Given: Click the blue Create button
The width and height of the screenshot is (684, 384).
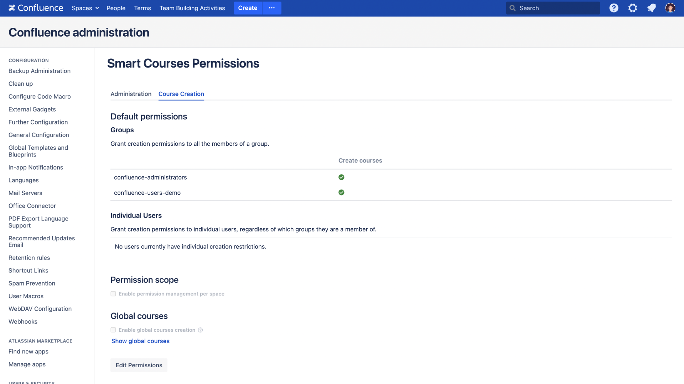Looking at the screenshot, I should pos(248,8).
